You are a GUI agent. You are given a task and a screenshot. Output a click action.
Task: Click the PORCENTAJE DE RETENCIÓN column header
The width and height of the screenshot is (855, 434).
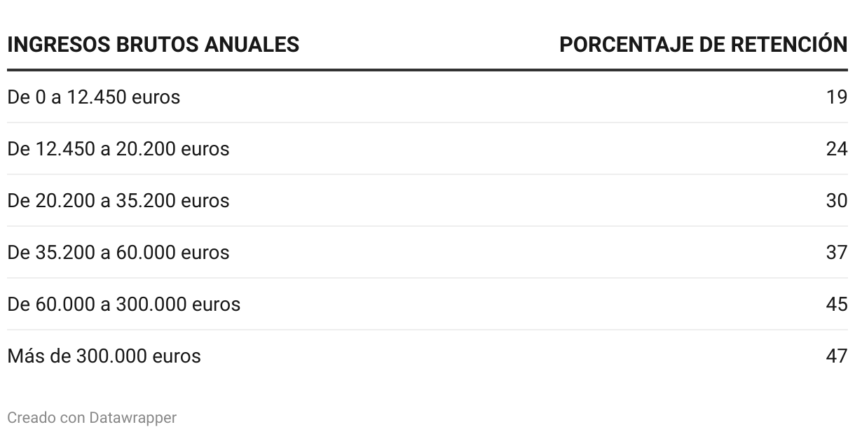704,44
